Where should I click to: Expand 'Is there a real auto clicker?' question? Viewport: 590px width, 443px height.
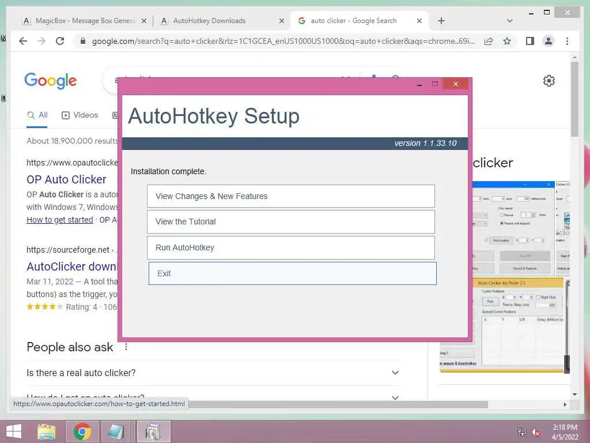tap(213, 373)
